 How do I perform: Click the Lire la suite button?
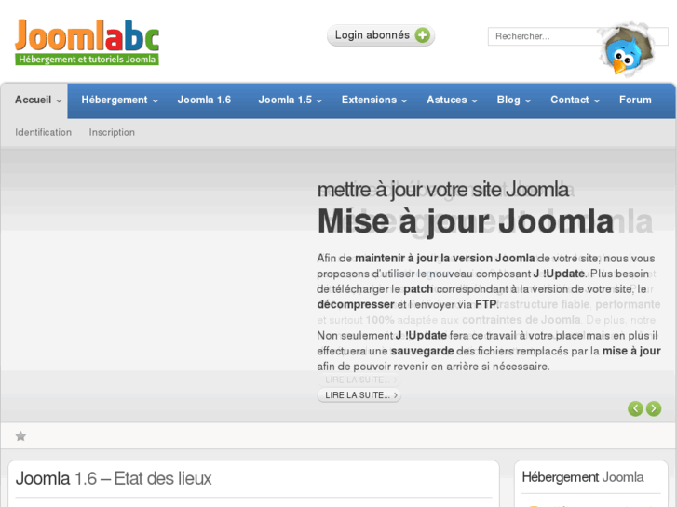click(359, 395)
